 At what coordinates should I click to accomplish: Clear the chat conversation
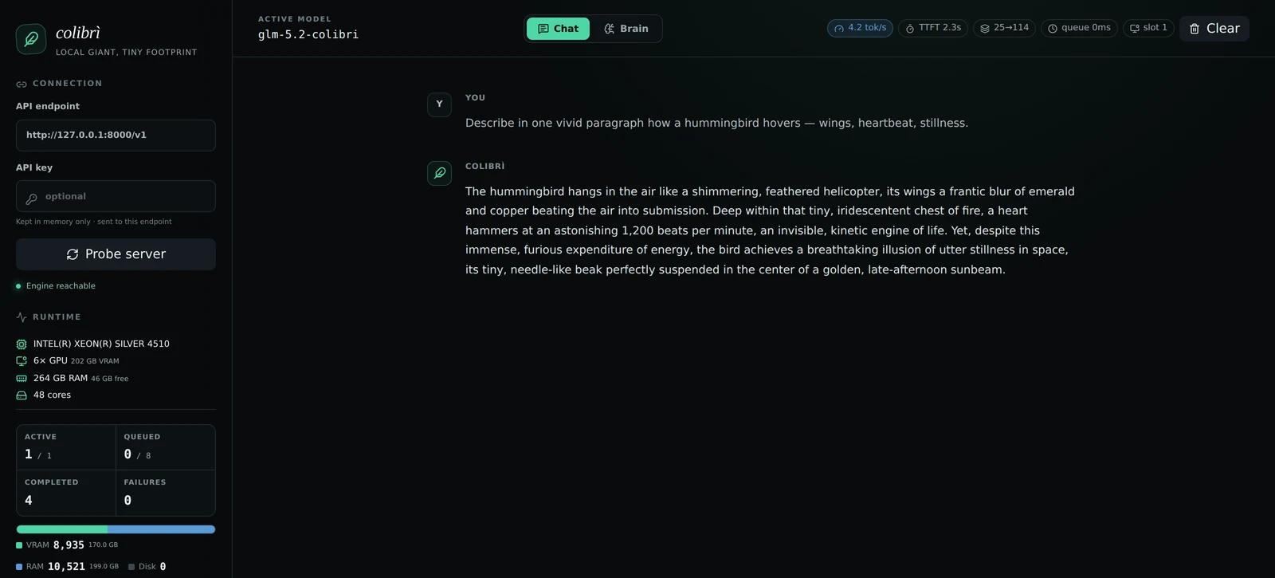(1214, 29)
